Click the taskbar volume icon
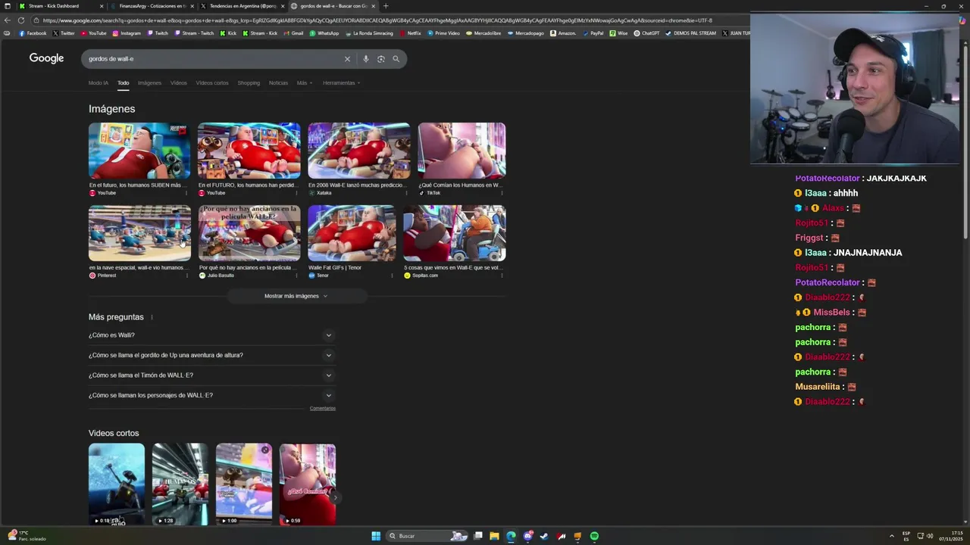Screen dimensions: 970x545 (x=930, y=536)
